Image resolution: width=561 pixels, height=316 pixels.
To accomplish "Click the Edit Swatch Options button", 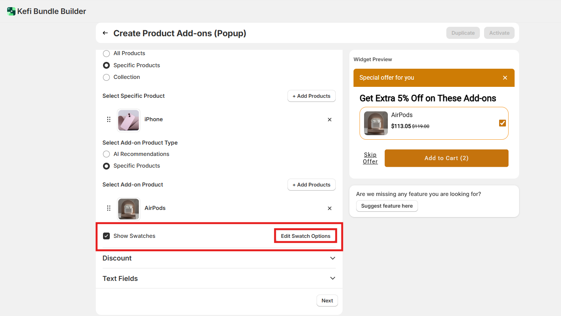I will click(x=305, y=236).
